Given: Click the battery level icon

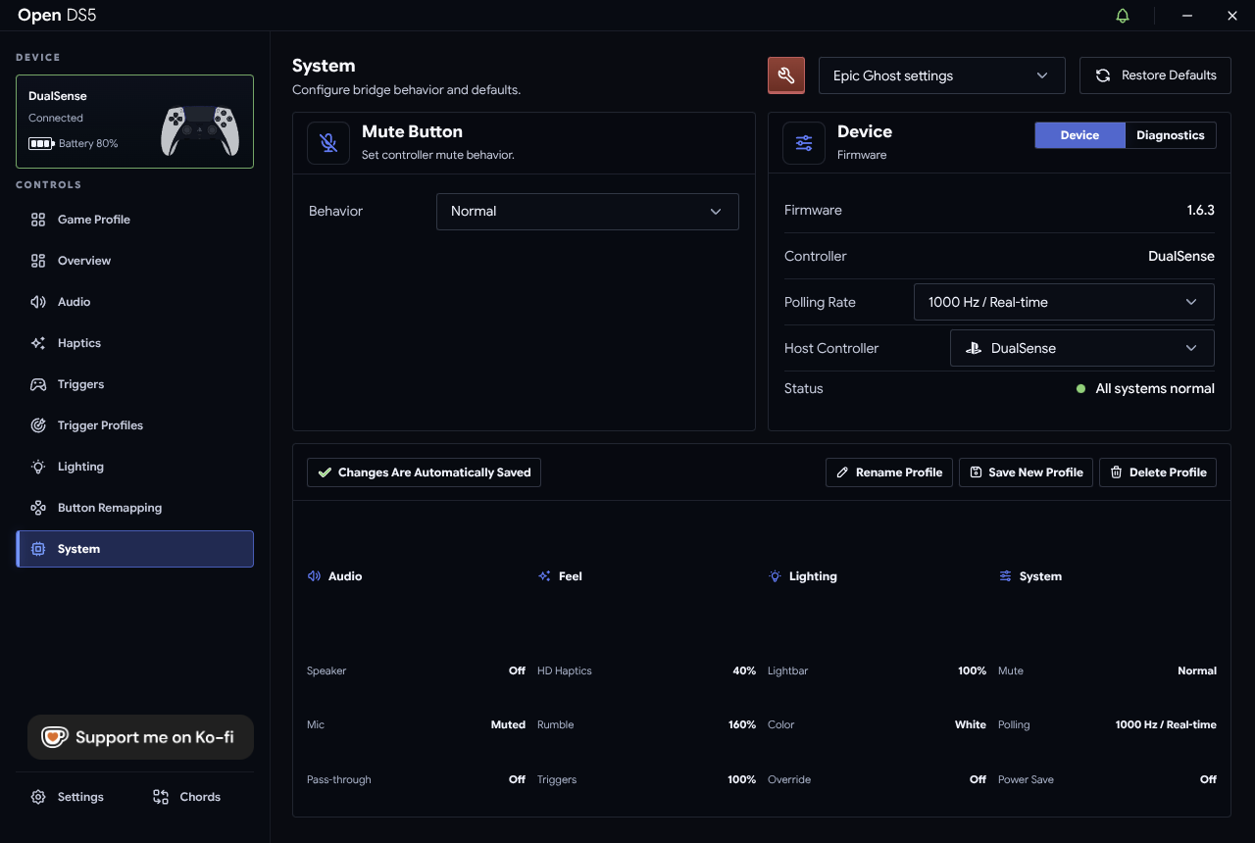Looking at the screenshot, I should (41, 144).
